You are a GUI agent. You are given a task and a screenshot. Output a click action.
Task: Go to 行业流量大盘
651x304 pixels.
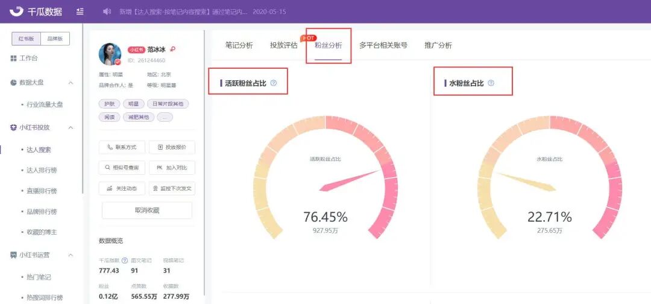[x=45, y=105]
